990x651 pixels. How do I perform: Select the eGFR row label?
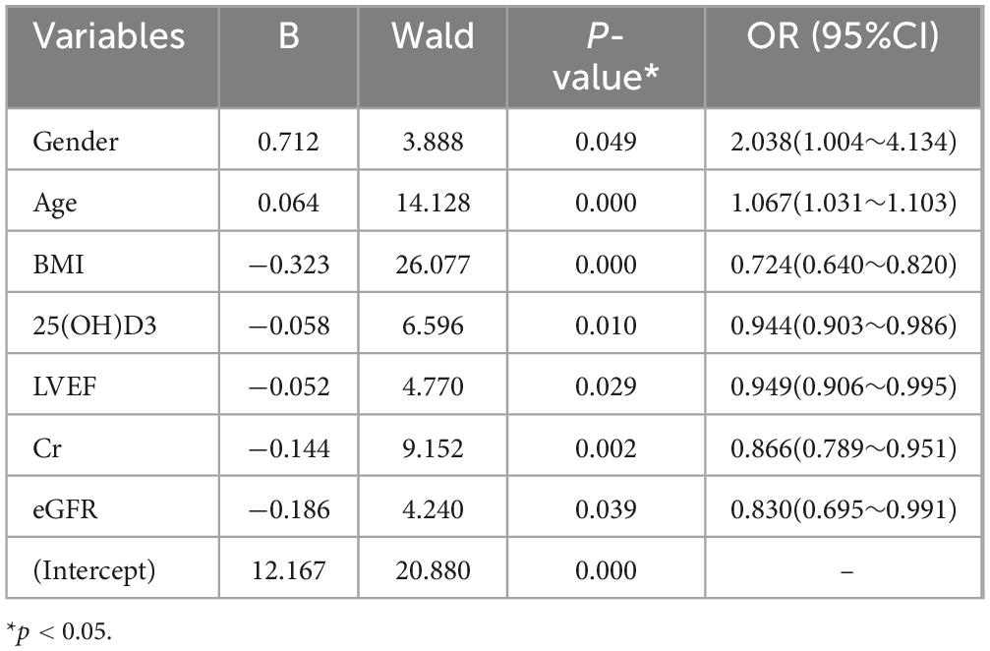point(62,509)
